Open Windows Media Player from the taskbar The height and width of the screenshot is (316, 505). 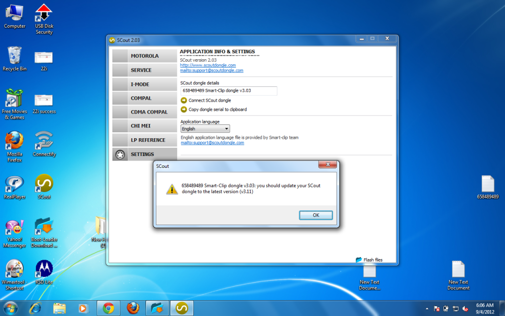click(x=83, y=308)
